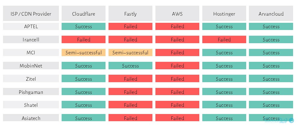Select the Fastly column header

(x=130, y=13)
